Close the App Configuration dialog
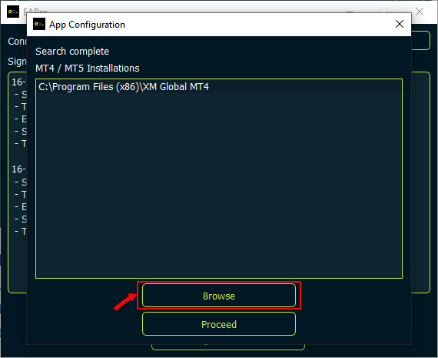 [400, 24]
